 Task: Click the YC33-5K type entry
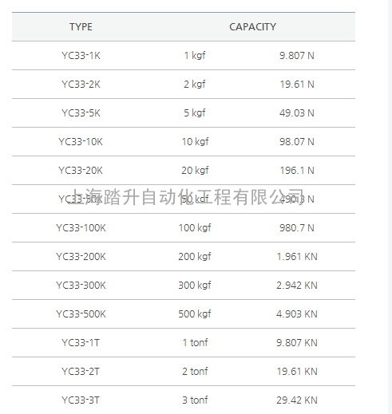81,113
